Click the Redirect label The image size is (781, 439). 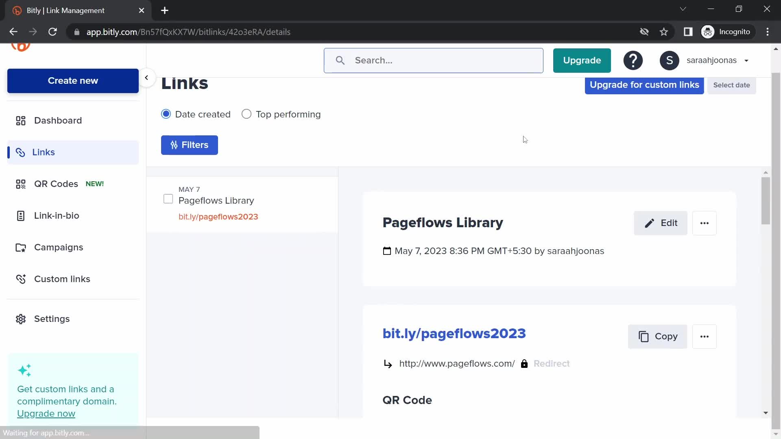[552, 364]
